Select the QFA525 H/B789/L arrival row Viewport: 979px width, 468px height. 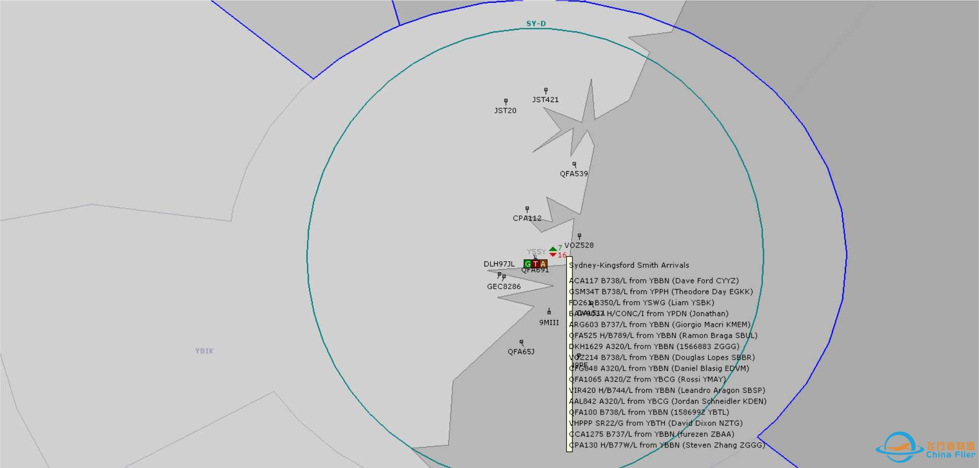663,336
